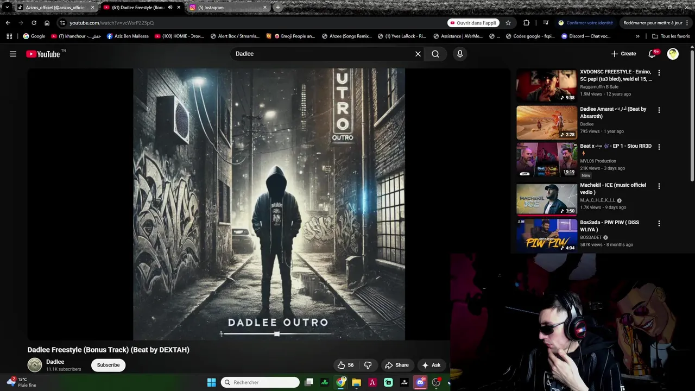
Task: Open options for Dadlee Amarat video
Action: (659, 110)
